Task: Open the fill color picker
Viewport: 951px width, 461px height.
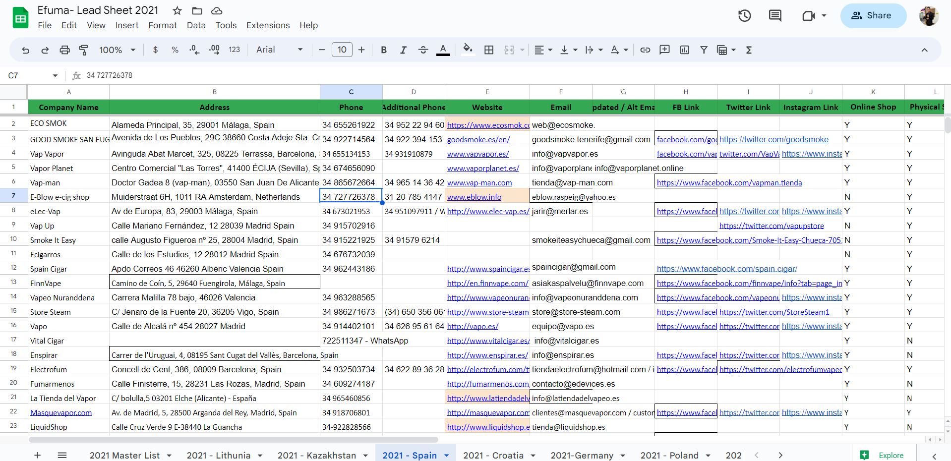Action: tap(467, 50)
